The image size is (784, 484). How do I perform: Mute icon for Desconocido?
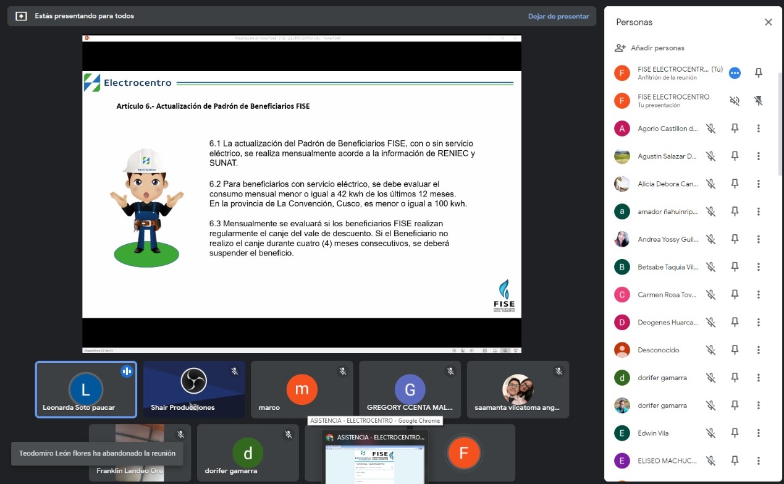pos(711,350)
